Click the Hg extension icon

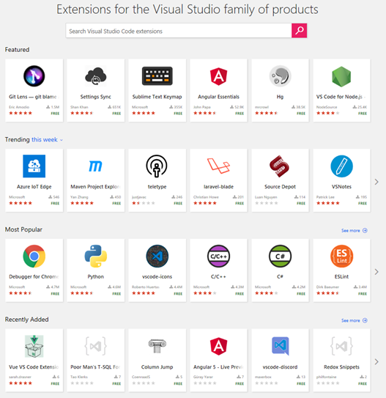point(280,76)
